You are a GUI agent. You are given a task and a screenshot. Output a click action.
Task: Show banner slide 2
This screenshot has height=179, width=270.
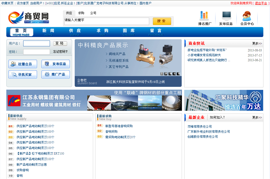pyautogui.click(x=166, y=74)
